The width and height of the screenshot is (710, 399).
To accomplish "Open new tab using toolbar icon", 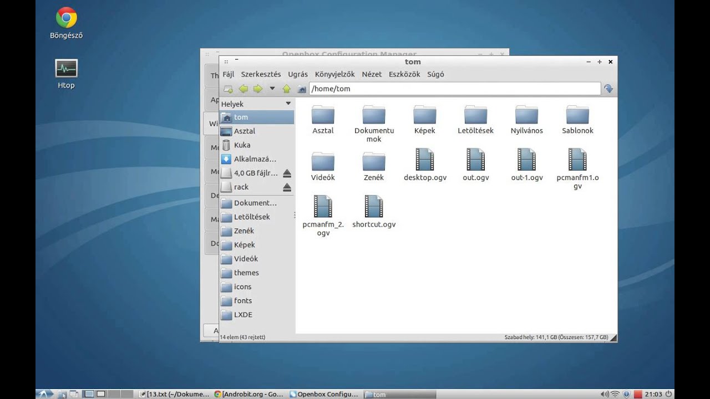I will [228, 89].
